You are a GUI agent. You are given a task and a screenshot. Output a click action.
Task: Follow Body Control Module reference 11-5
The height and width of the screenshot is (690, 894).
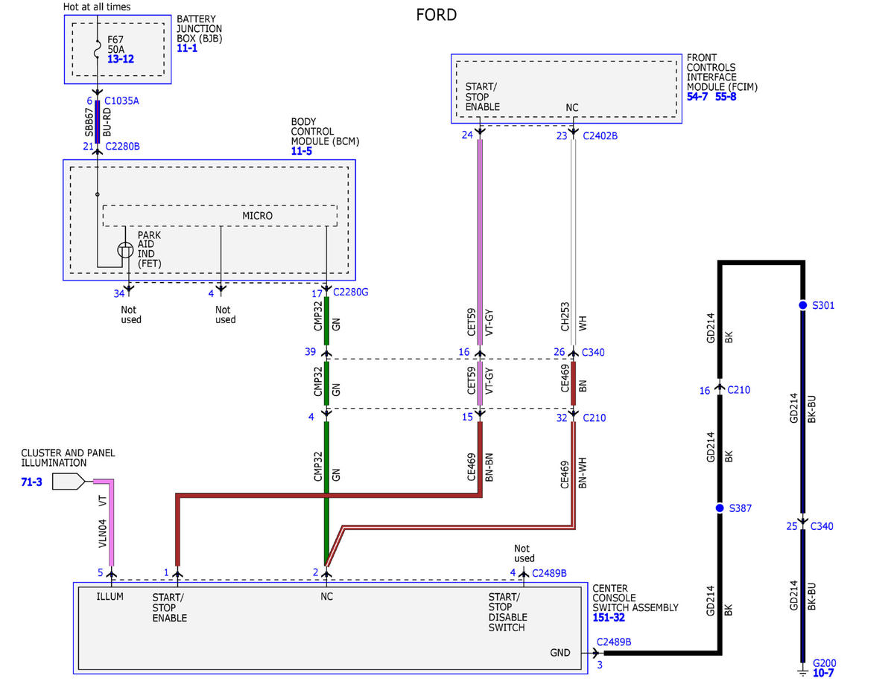(301, 151)
